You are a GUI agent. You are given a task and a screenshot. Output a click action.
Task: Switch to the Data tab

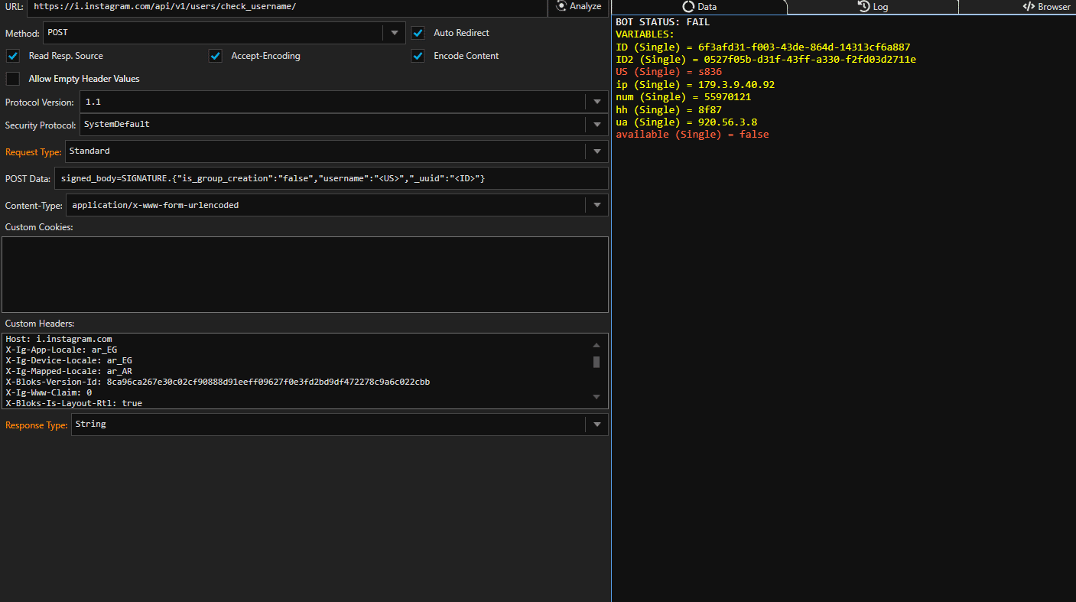tap(699, 7)
